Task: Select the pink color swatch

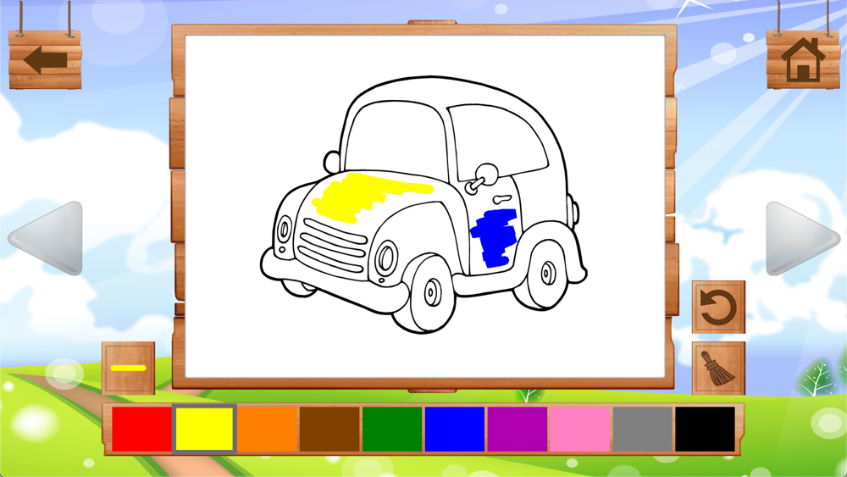Action: (580, 429)
